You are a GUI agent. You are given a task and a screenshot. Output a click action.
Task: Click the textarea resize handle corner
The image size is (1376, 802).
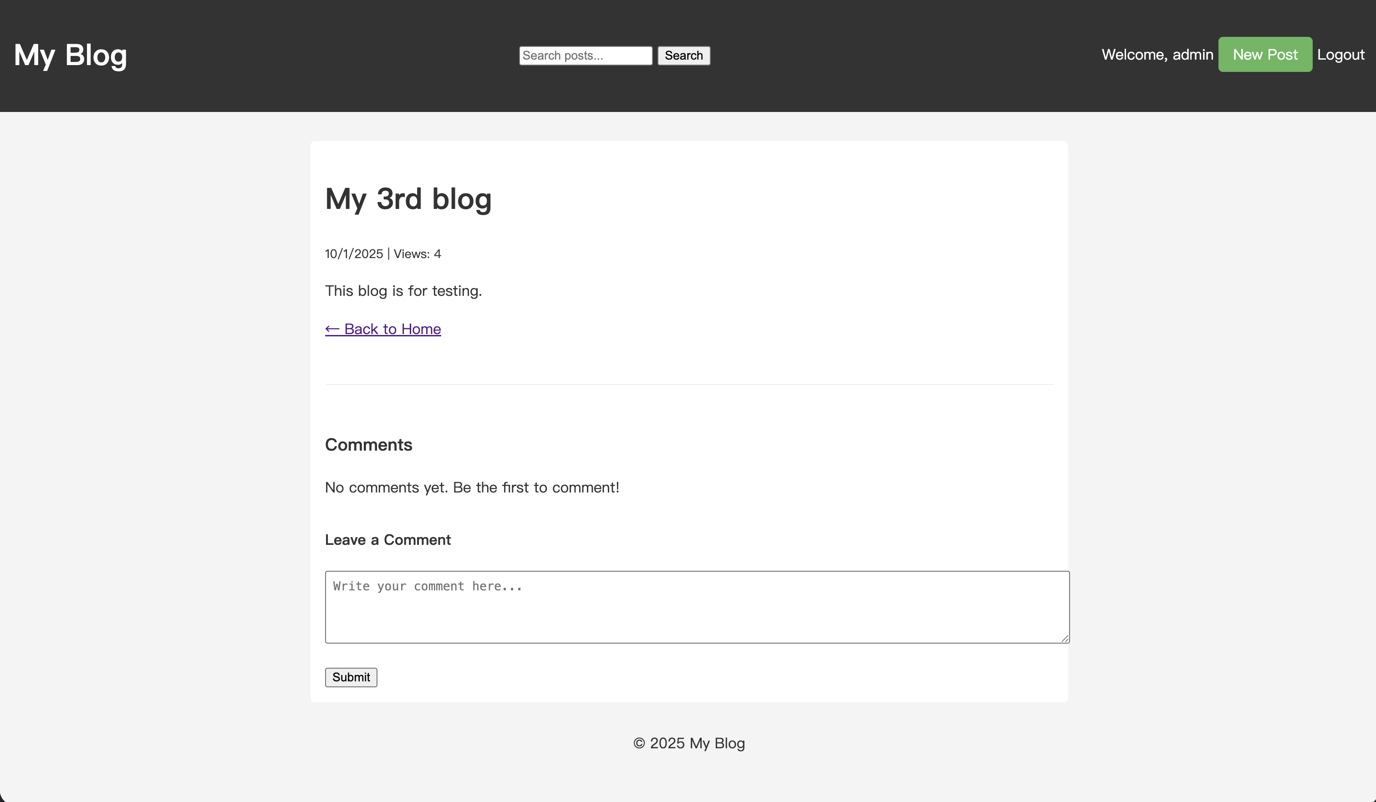click(x=1064, y=638)
